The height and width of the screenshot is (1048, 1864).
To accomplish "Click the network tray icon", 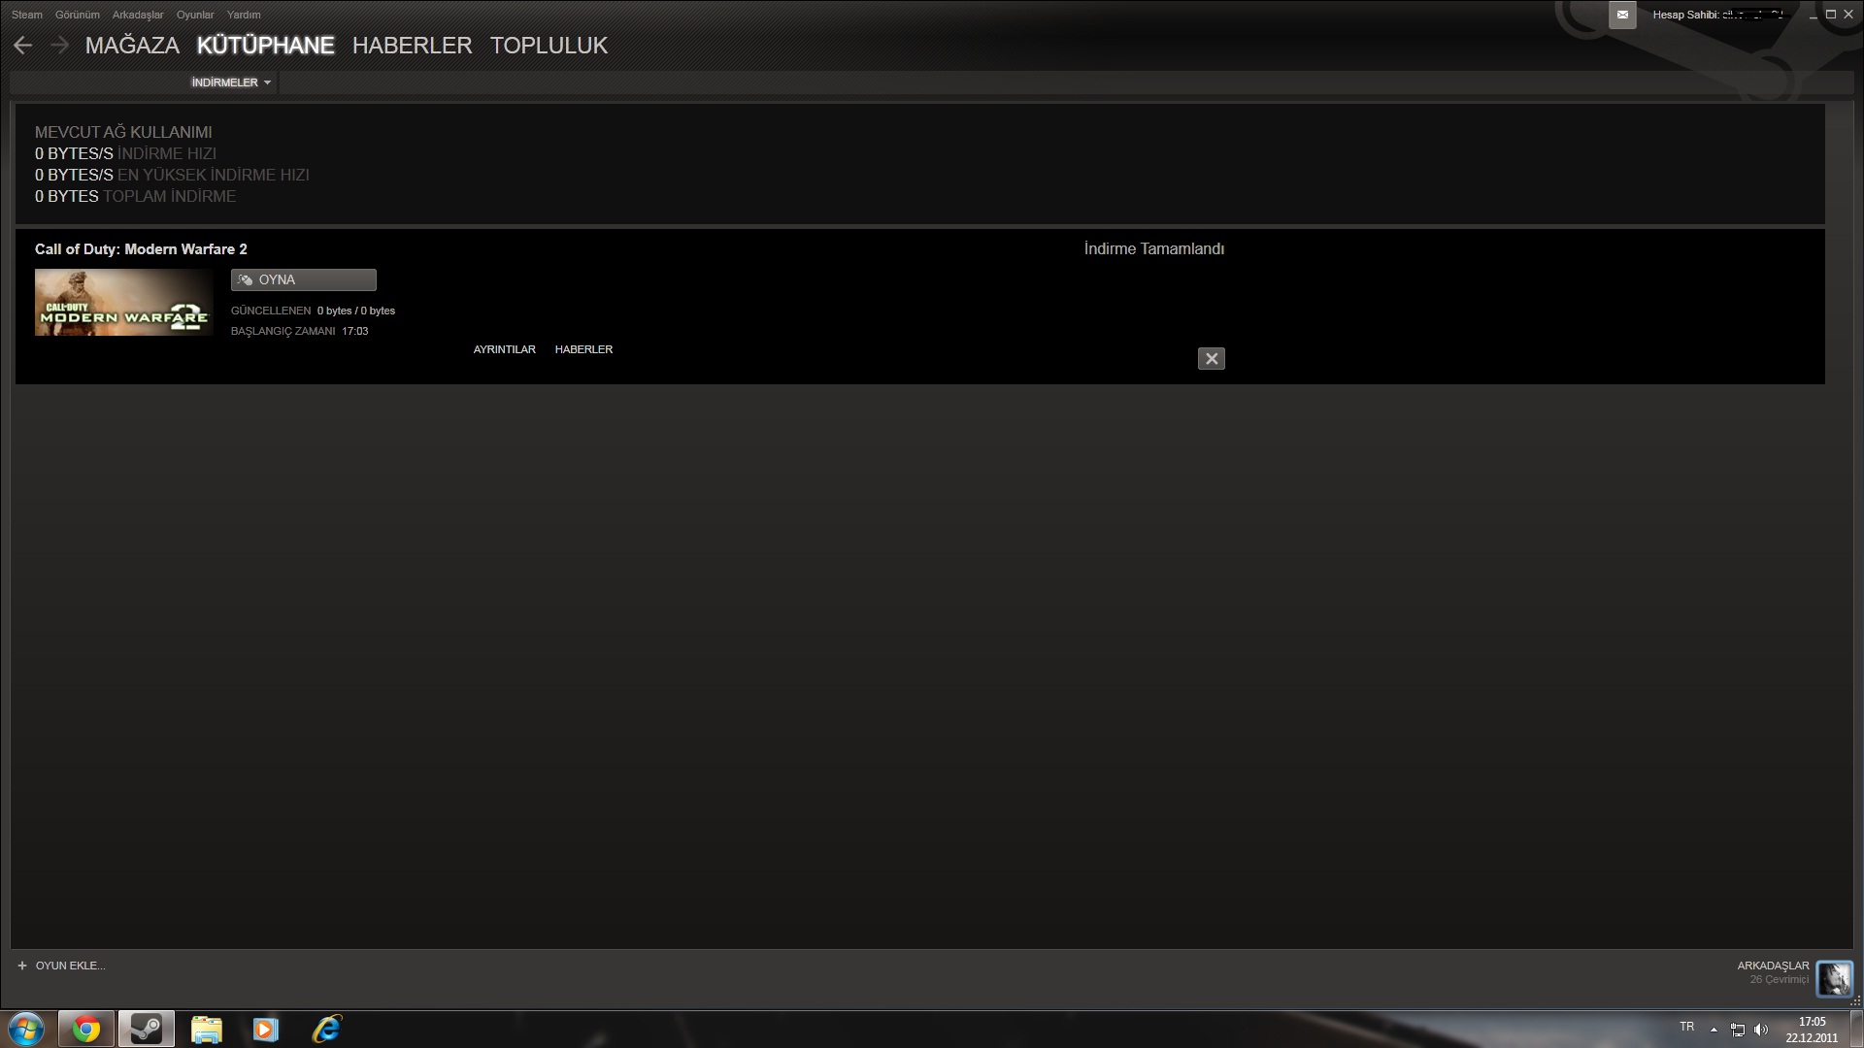I will [1738, 1030].
